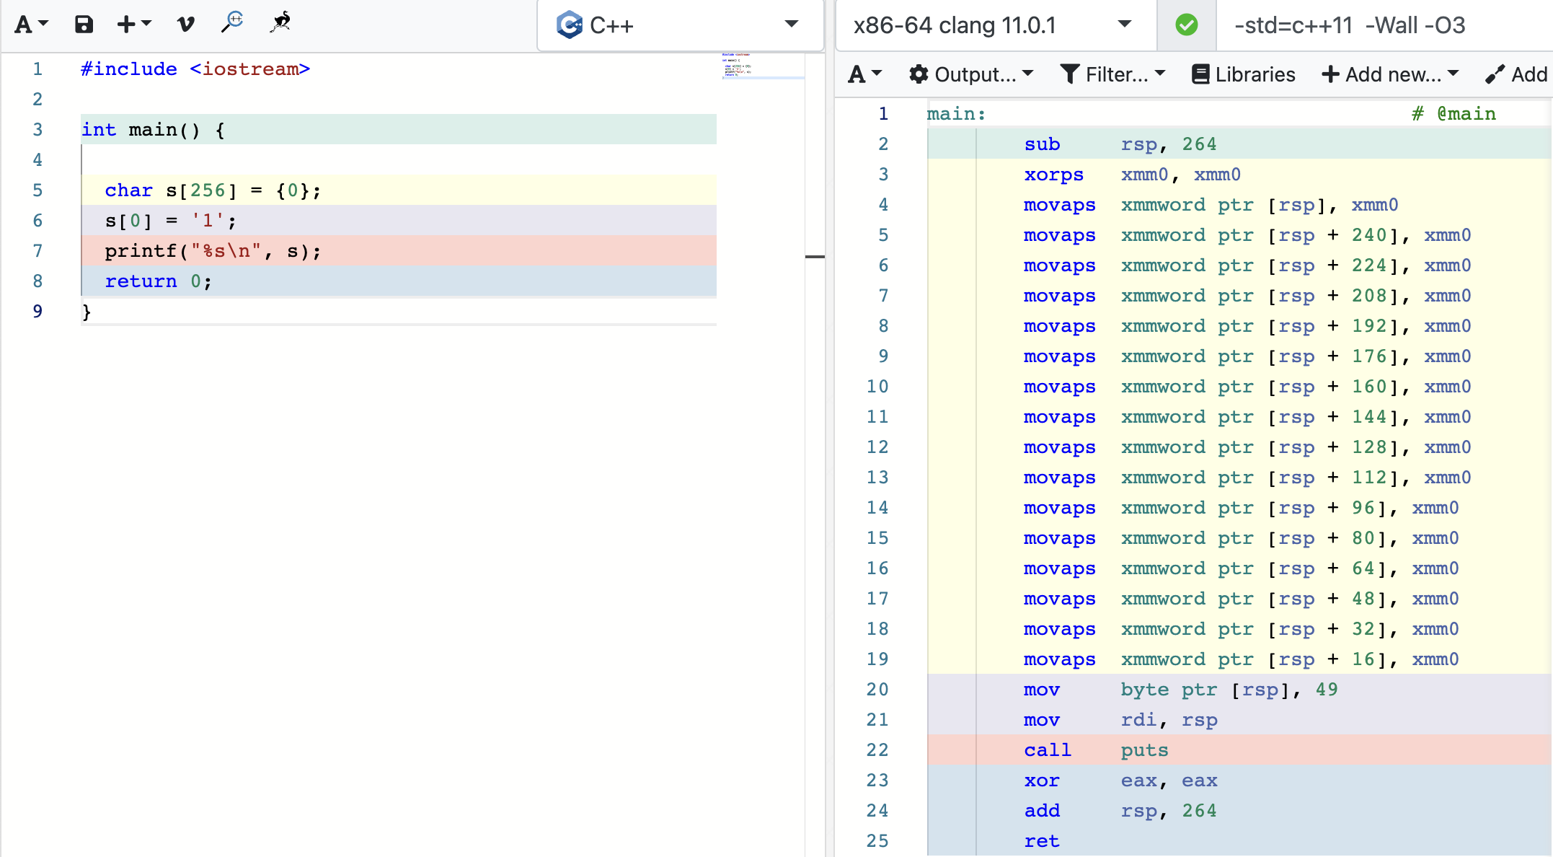Open the editor add-new plus menu
1553x857 pixels.
[x=134, y=25]
